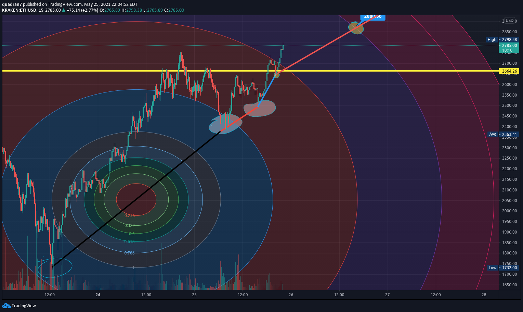Select the small highlighted blob on yellow line
The width and height of the screenshot is (523, 312).
tap(276, 75)
